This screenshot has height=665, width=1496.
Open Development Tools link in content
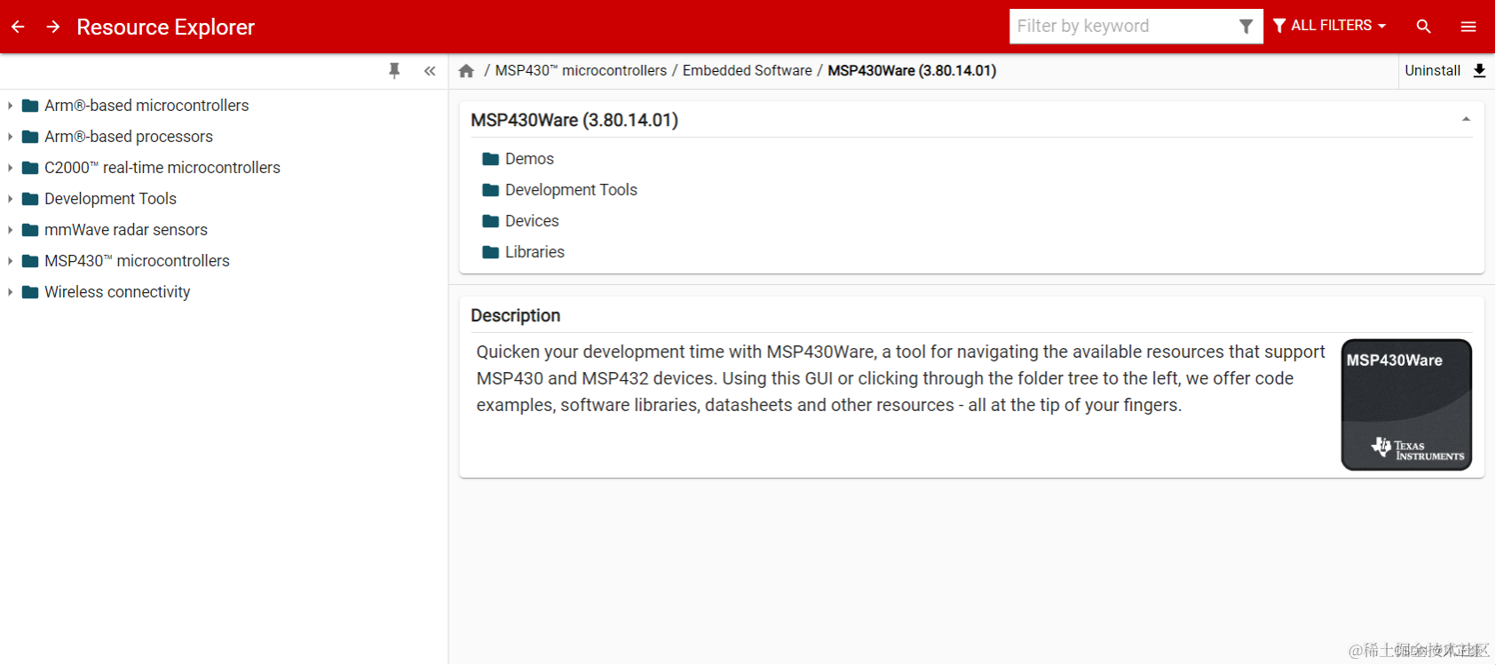pos(571,190)
